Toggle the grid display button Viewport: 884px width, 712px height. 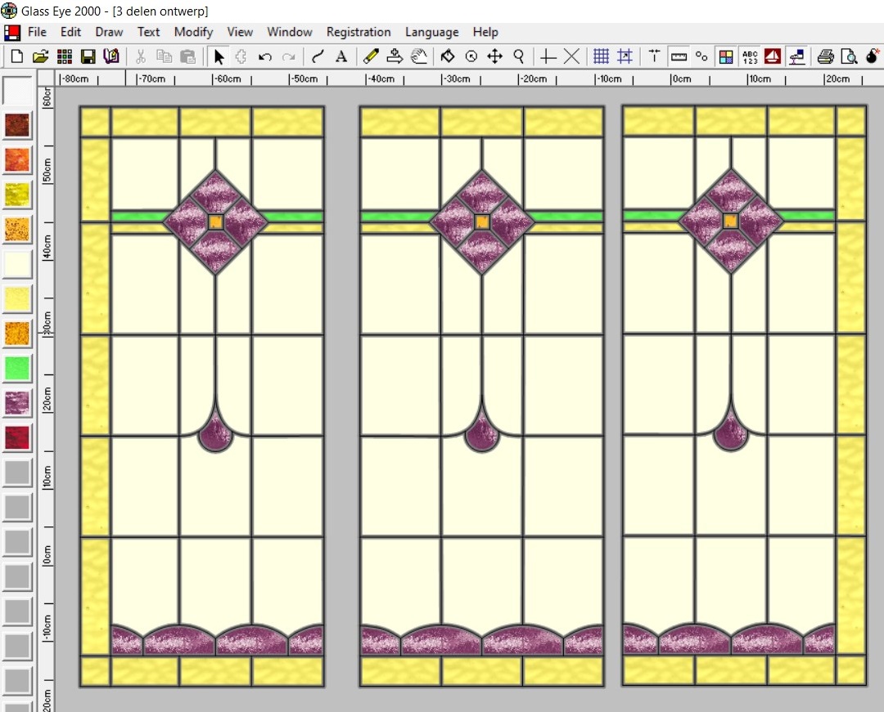[x=601, y=56]
